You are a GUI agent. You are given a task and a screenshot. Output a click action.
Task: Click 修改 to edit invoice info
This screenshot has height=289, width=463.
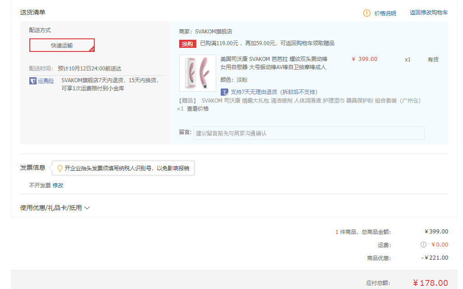coord(58,185)
